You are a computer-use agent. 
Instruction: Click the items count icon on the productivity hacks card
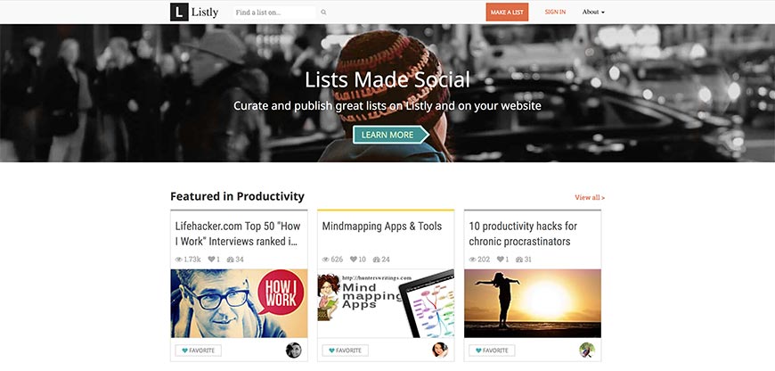point(520,260)
